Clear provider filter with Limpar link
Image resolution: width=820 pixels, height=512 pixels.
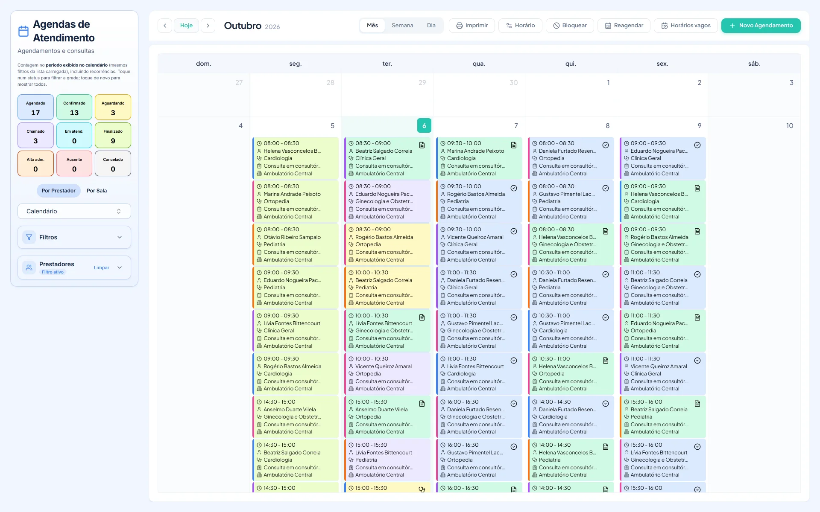[102, 268]
